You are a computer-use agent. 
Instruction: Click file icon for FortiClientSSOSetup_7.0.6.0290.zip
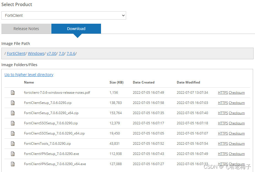tap(13, 123)
